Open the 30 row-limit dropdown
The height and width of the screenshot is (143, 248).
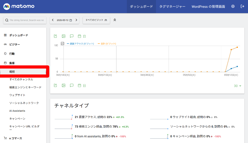tap(237, 86)
